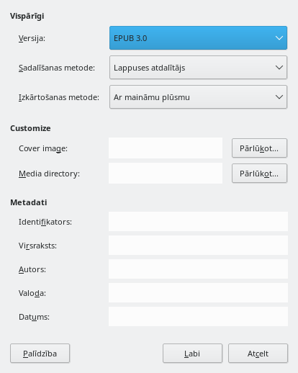298x373 pixels.
Task: Open the Sadalīšanas metode dropdown
Action: 198,68
